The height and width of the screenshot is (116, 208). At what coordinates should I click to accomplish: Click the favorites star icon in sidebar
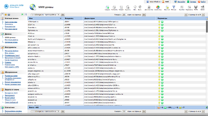point(6,14)
